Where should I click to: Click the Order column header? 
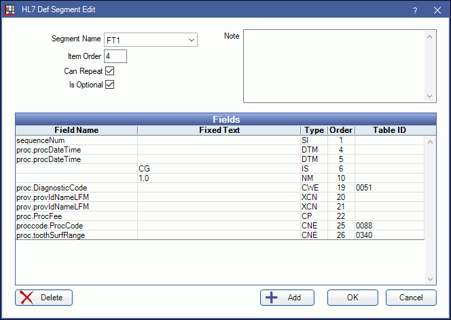click(340, 129)
